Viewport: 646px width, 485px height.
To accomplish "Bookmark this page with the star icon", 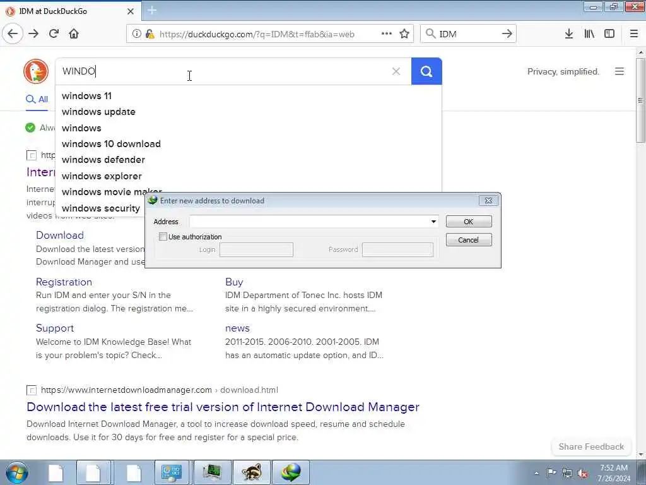I will 404,34.
